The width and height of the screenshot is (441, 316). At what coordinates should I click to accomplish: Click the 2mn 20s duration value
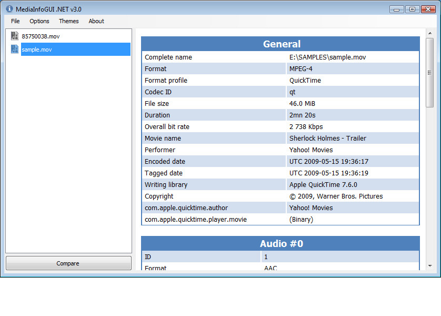(303, 115)
